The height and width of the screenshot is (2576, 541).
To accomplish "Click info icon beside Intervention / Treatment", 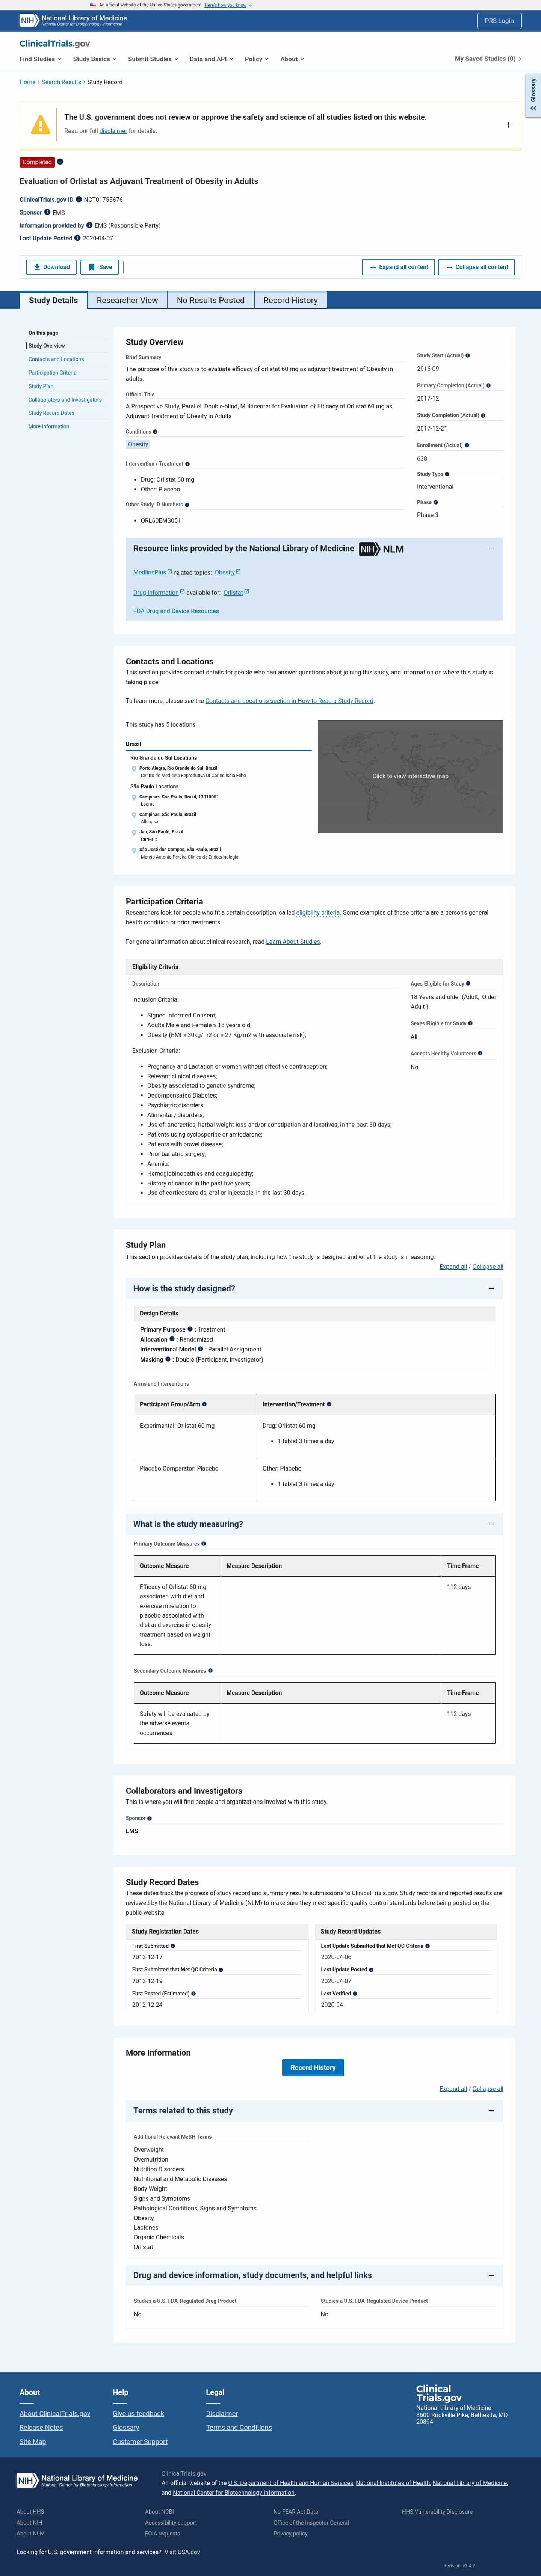I will [188, 464].
